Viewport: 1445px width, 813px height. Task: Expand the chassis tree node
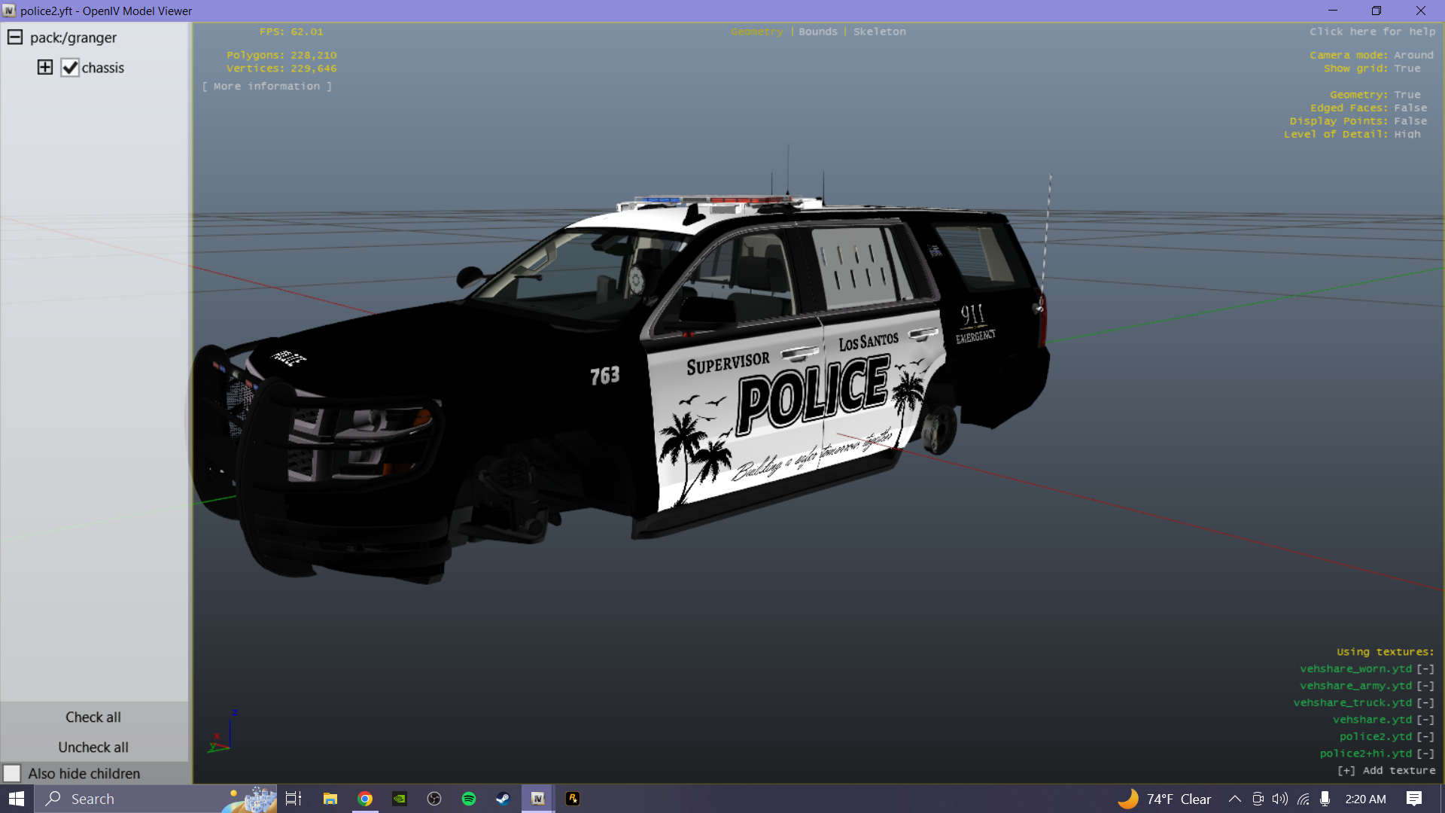pos(45,67)
